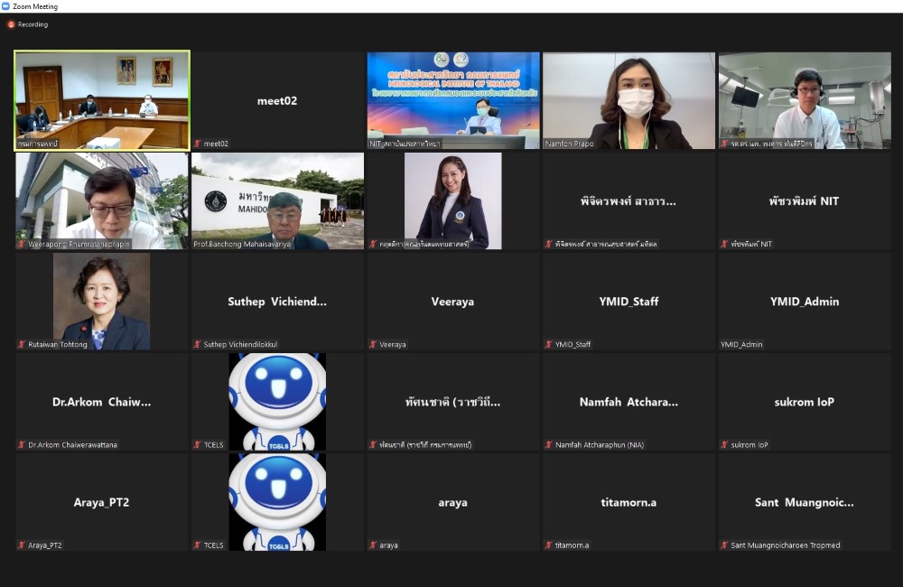Select the highlighted conference room video tile
903x587 pixels.
(102, 98)
